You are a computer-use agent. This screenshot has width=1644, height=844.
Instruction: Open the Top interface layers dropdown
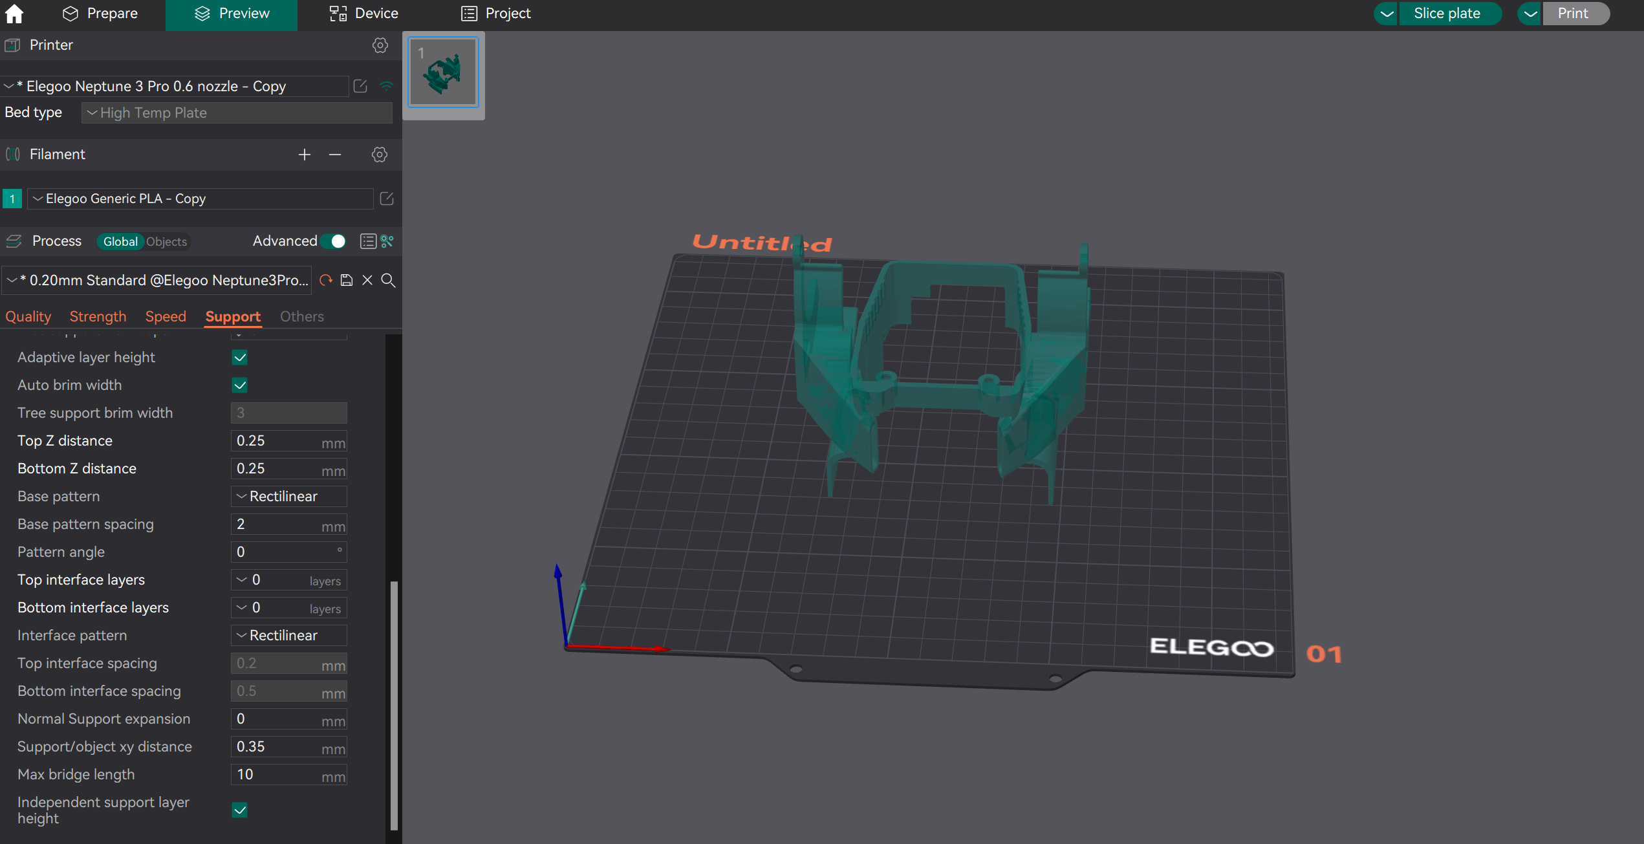point(288,580)
